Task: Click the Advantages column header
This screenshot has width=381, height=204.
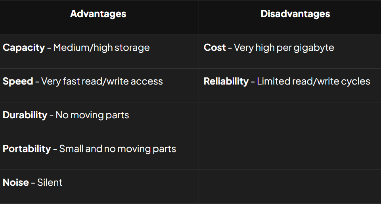Action: pyautogui.click(x=98, y=14)
